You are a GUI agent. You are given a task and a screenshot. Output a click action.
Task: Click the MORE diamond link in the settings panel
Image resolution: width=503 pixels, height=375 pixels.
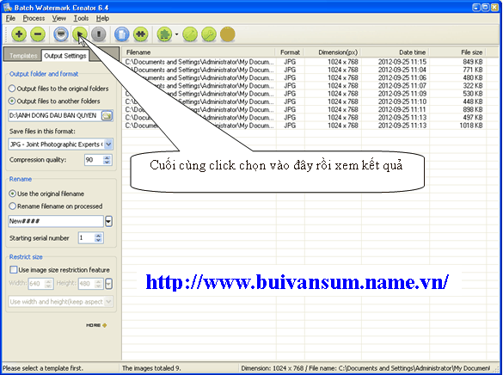96,325
